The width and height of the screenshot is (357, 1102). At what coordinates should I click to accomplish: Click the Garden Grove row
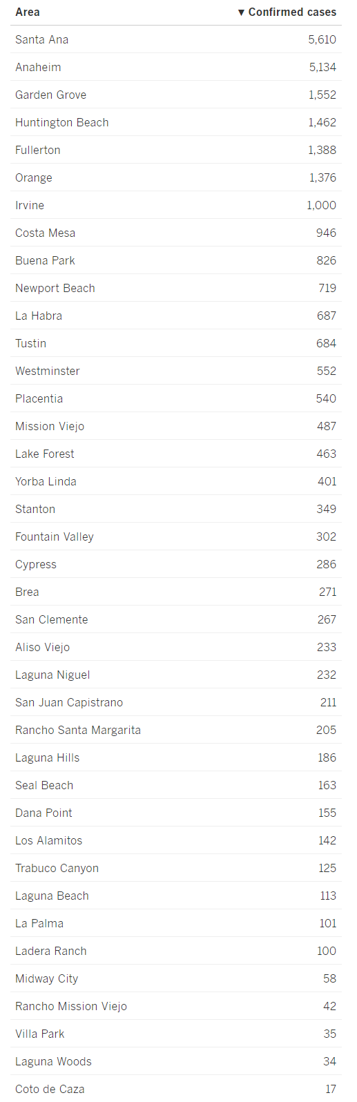click(x=176, y=95)
